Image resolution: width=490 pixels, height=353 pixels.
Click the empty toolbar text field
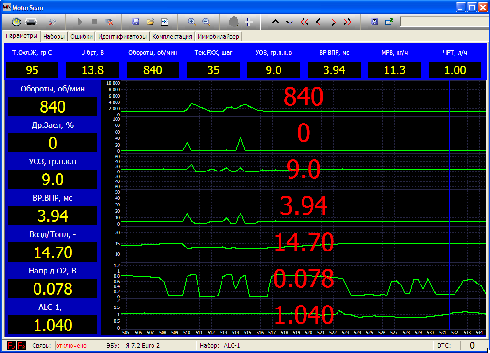pos(444,22)
